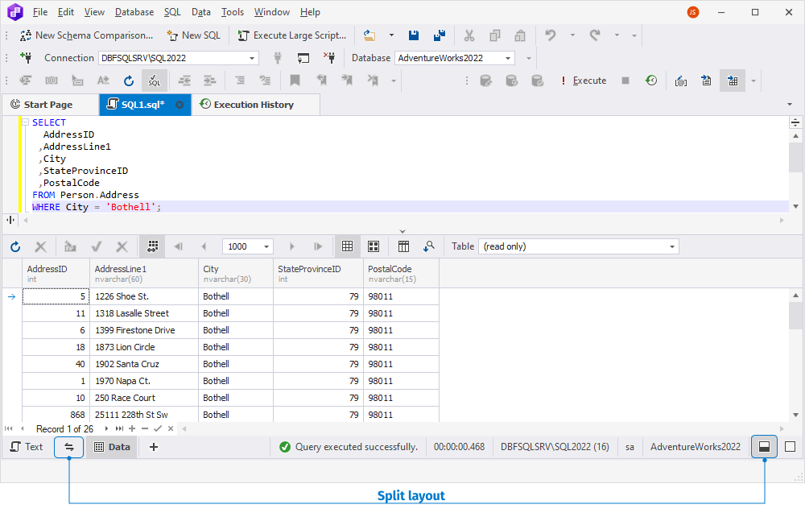This screenshot has width=805, height=521.
Task: Open the Database menu
Action: (x=134, y=12)
